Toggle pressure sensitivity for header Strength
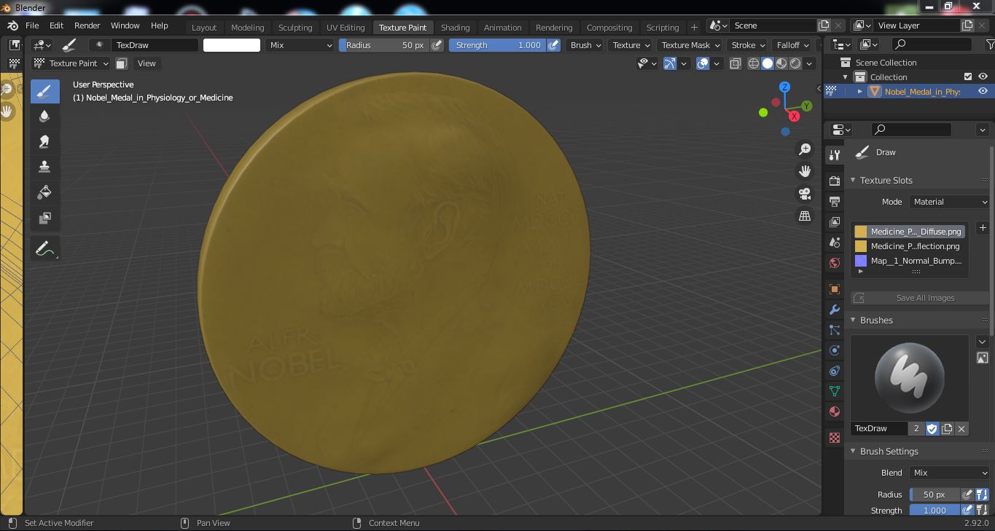The image size is (995, 531). (x=554, y=45)
